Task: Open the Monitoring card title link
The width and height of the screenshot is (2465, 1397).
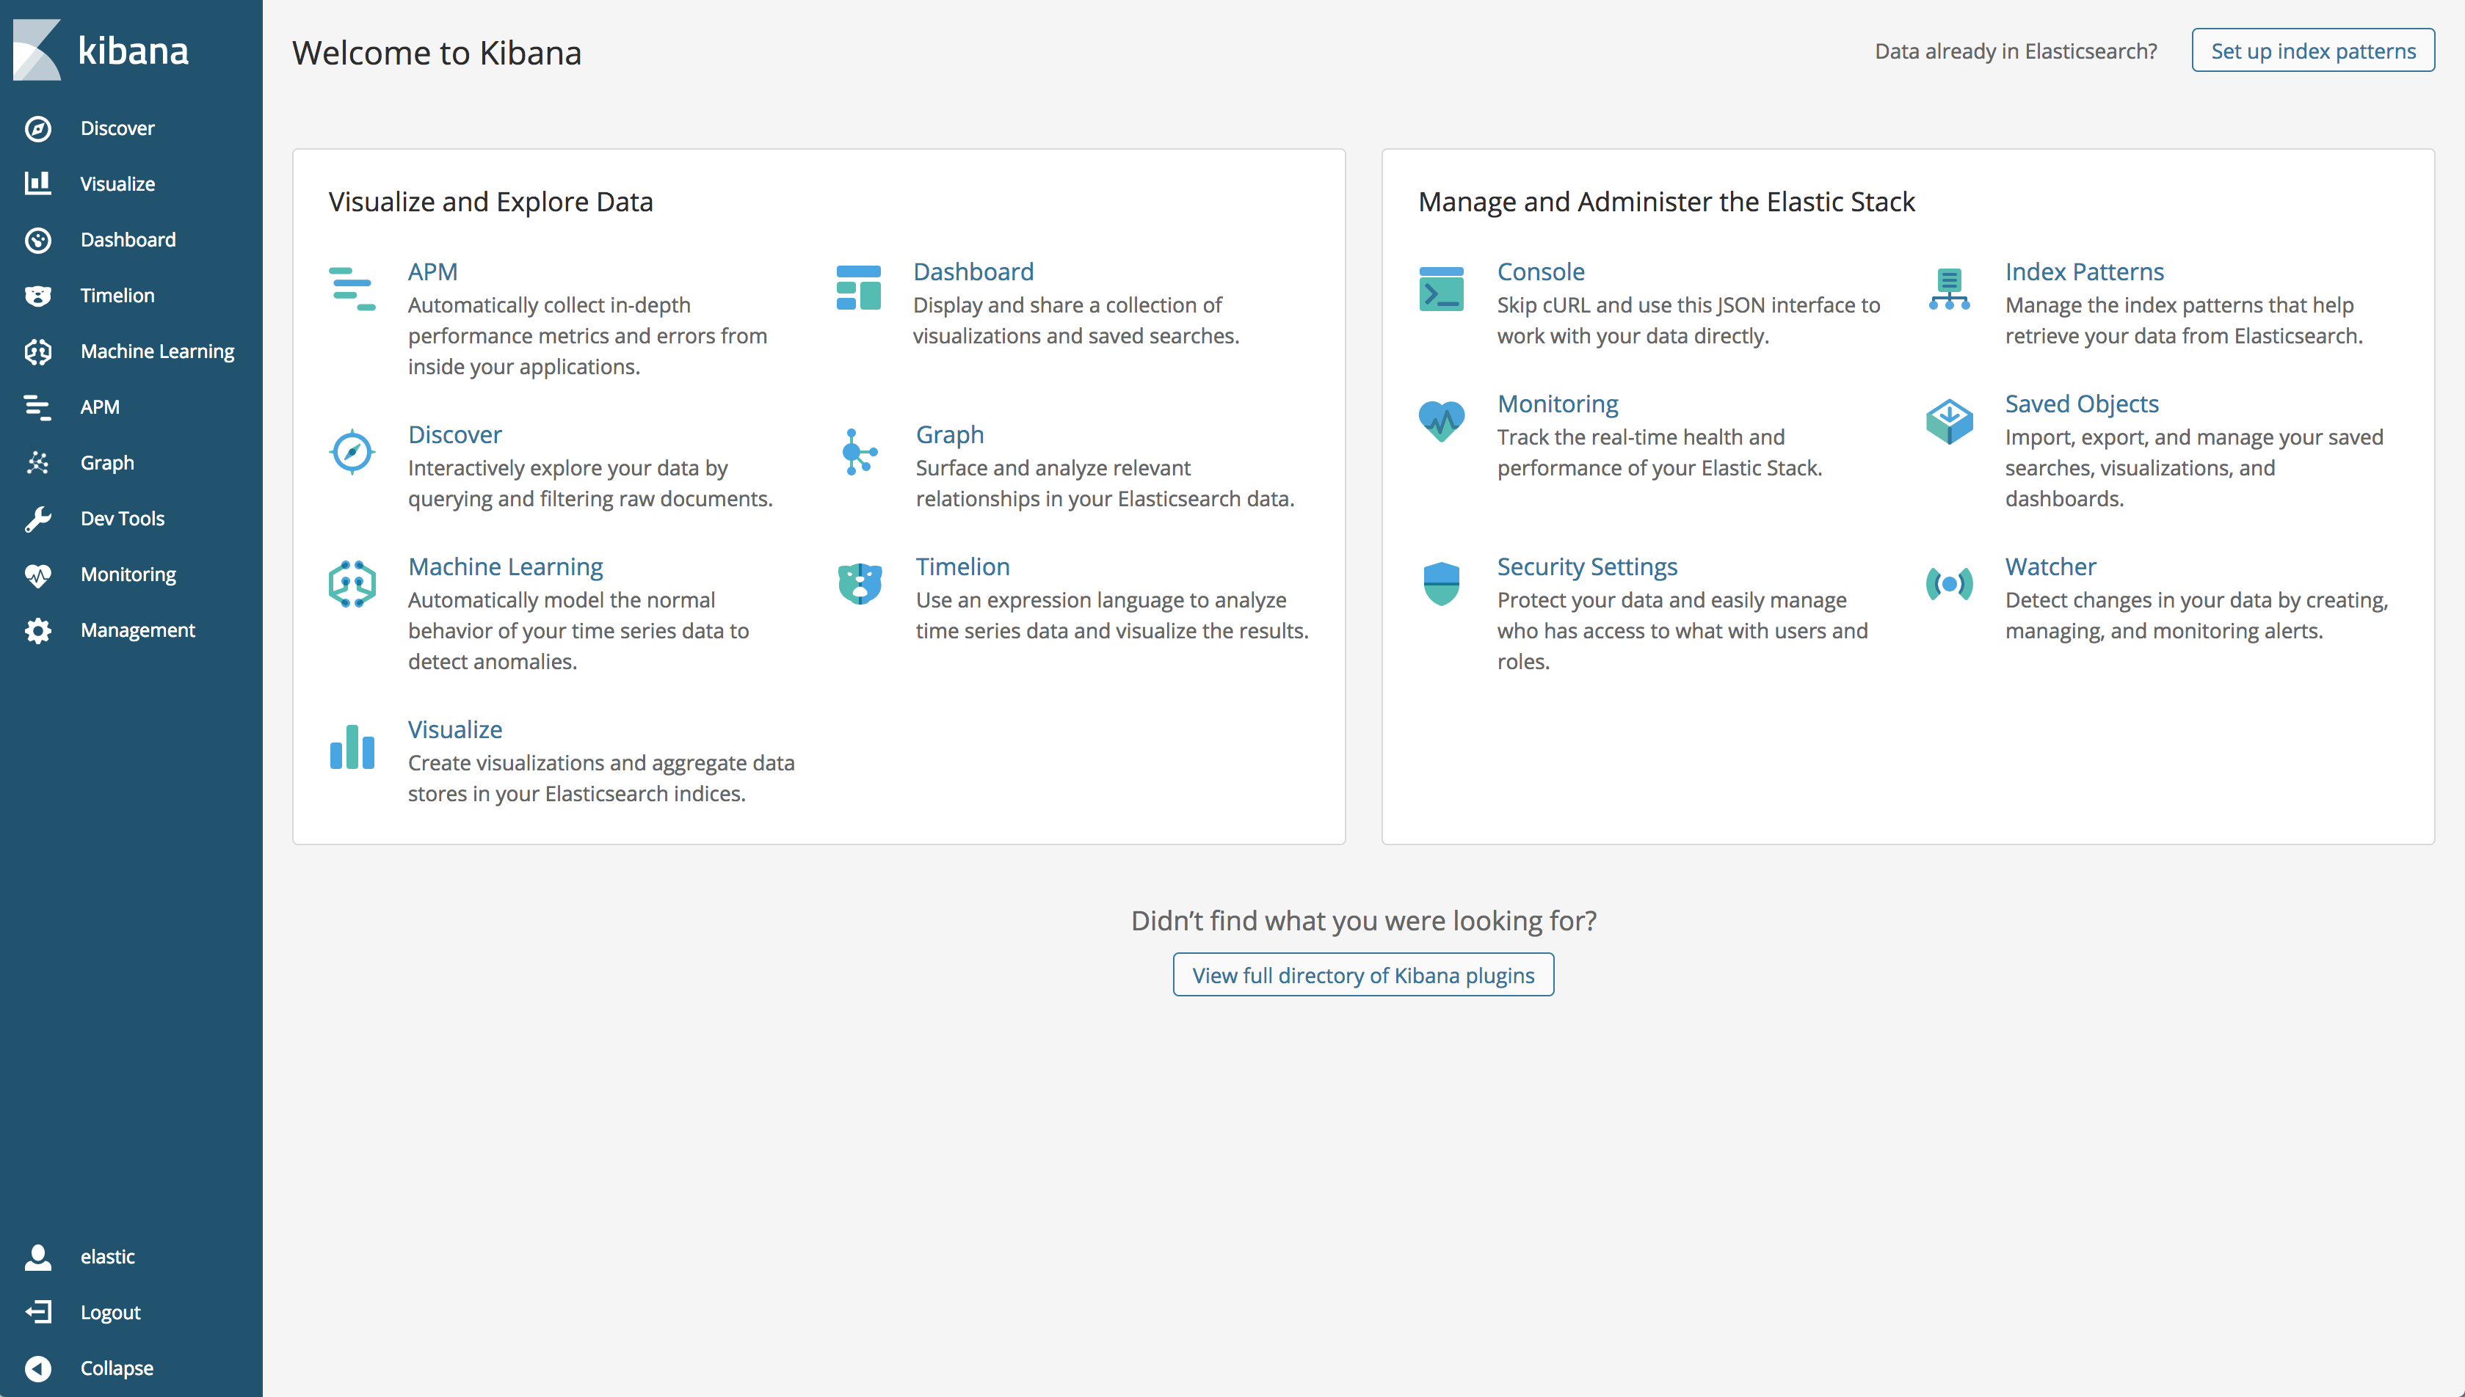Action: tap(1558, 404)
